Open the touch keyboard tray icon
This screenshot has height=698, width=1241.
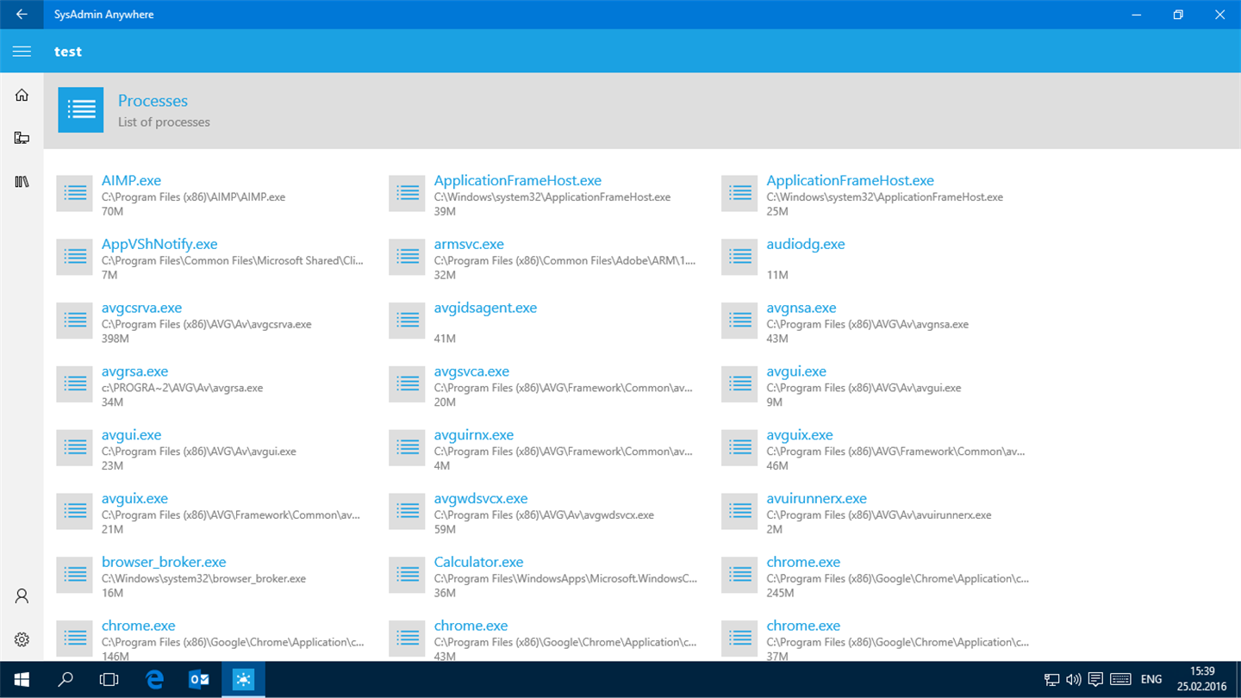coord(1120,680)
